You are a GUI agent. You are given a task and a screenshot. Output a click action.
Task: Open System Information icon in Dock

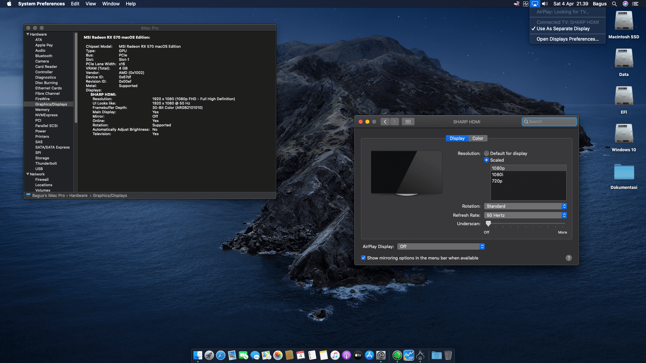420,355
